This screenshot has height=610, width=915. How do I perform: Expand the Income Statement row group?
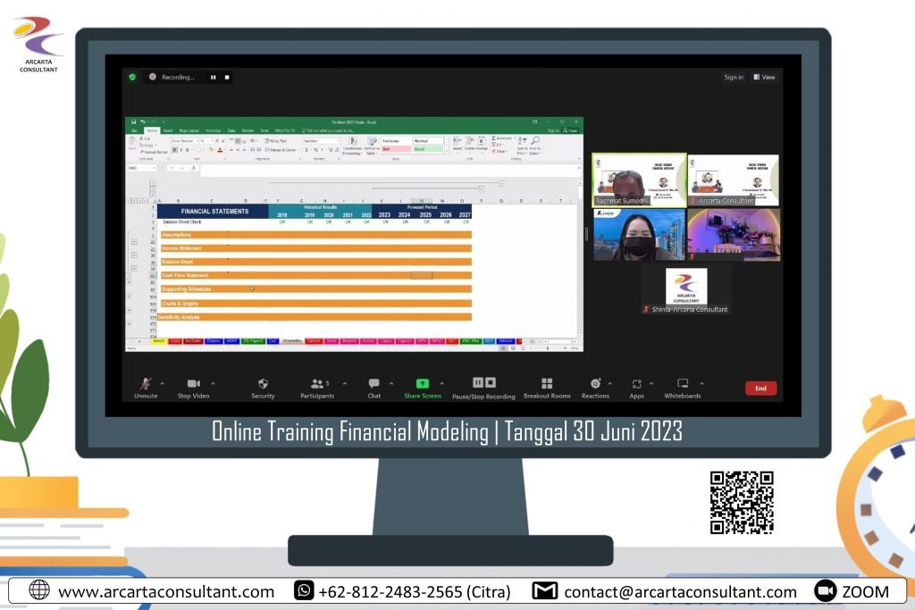point(134,254)
